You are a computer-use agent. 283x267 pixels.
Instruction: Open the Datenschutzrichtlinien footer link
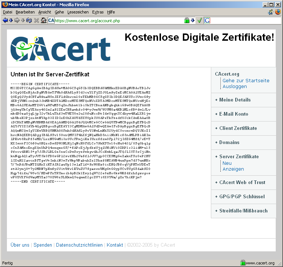point(79,245)
